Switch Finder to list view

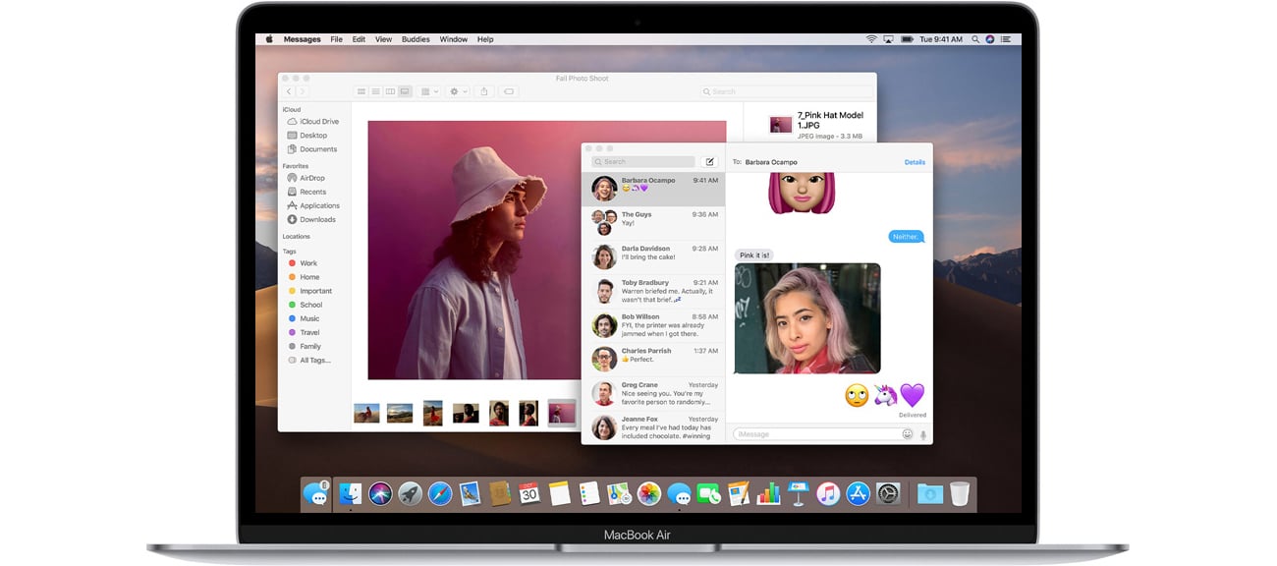375,91
